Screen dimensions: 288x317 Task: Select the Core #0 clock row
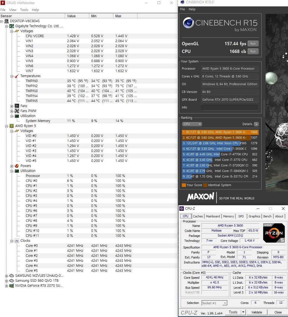click(x=89, y=246)
